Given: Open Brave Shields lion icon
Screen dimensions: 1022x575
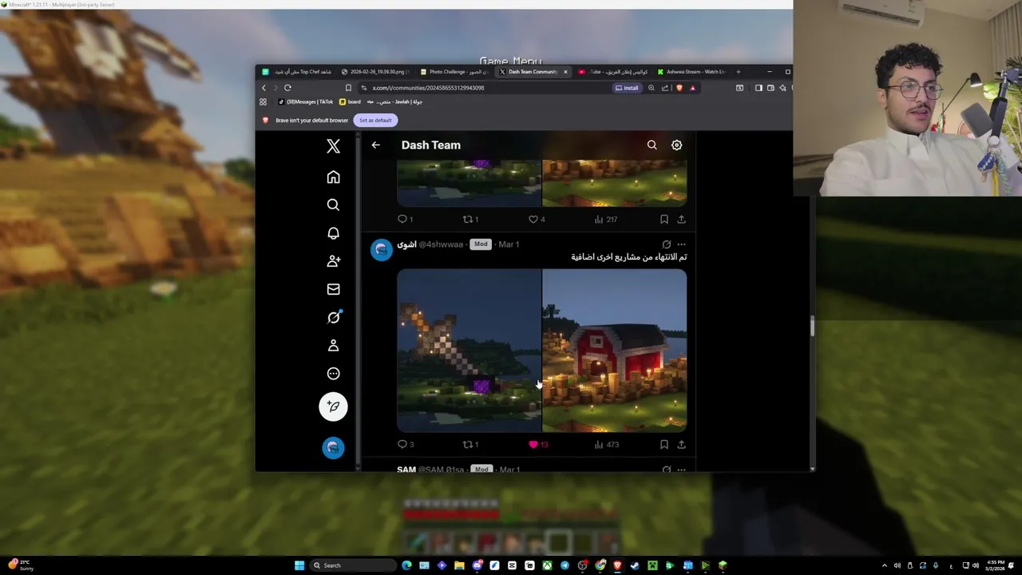Looking at the screenshot, I should pos(679,88).
